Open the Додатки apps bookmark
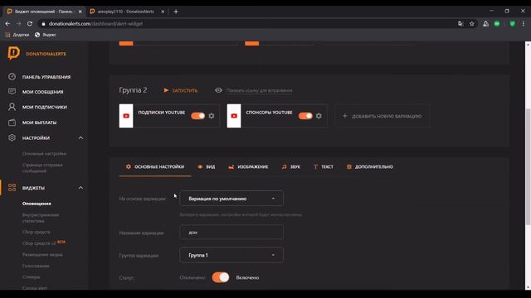531x298 pixels. coord(17,35)
